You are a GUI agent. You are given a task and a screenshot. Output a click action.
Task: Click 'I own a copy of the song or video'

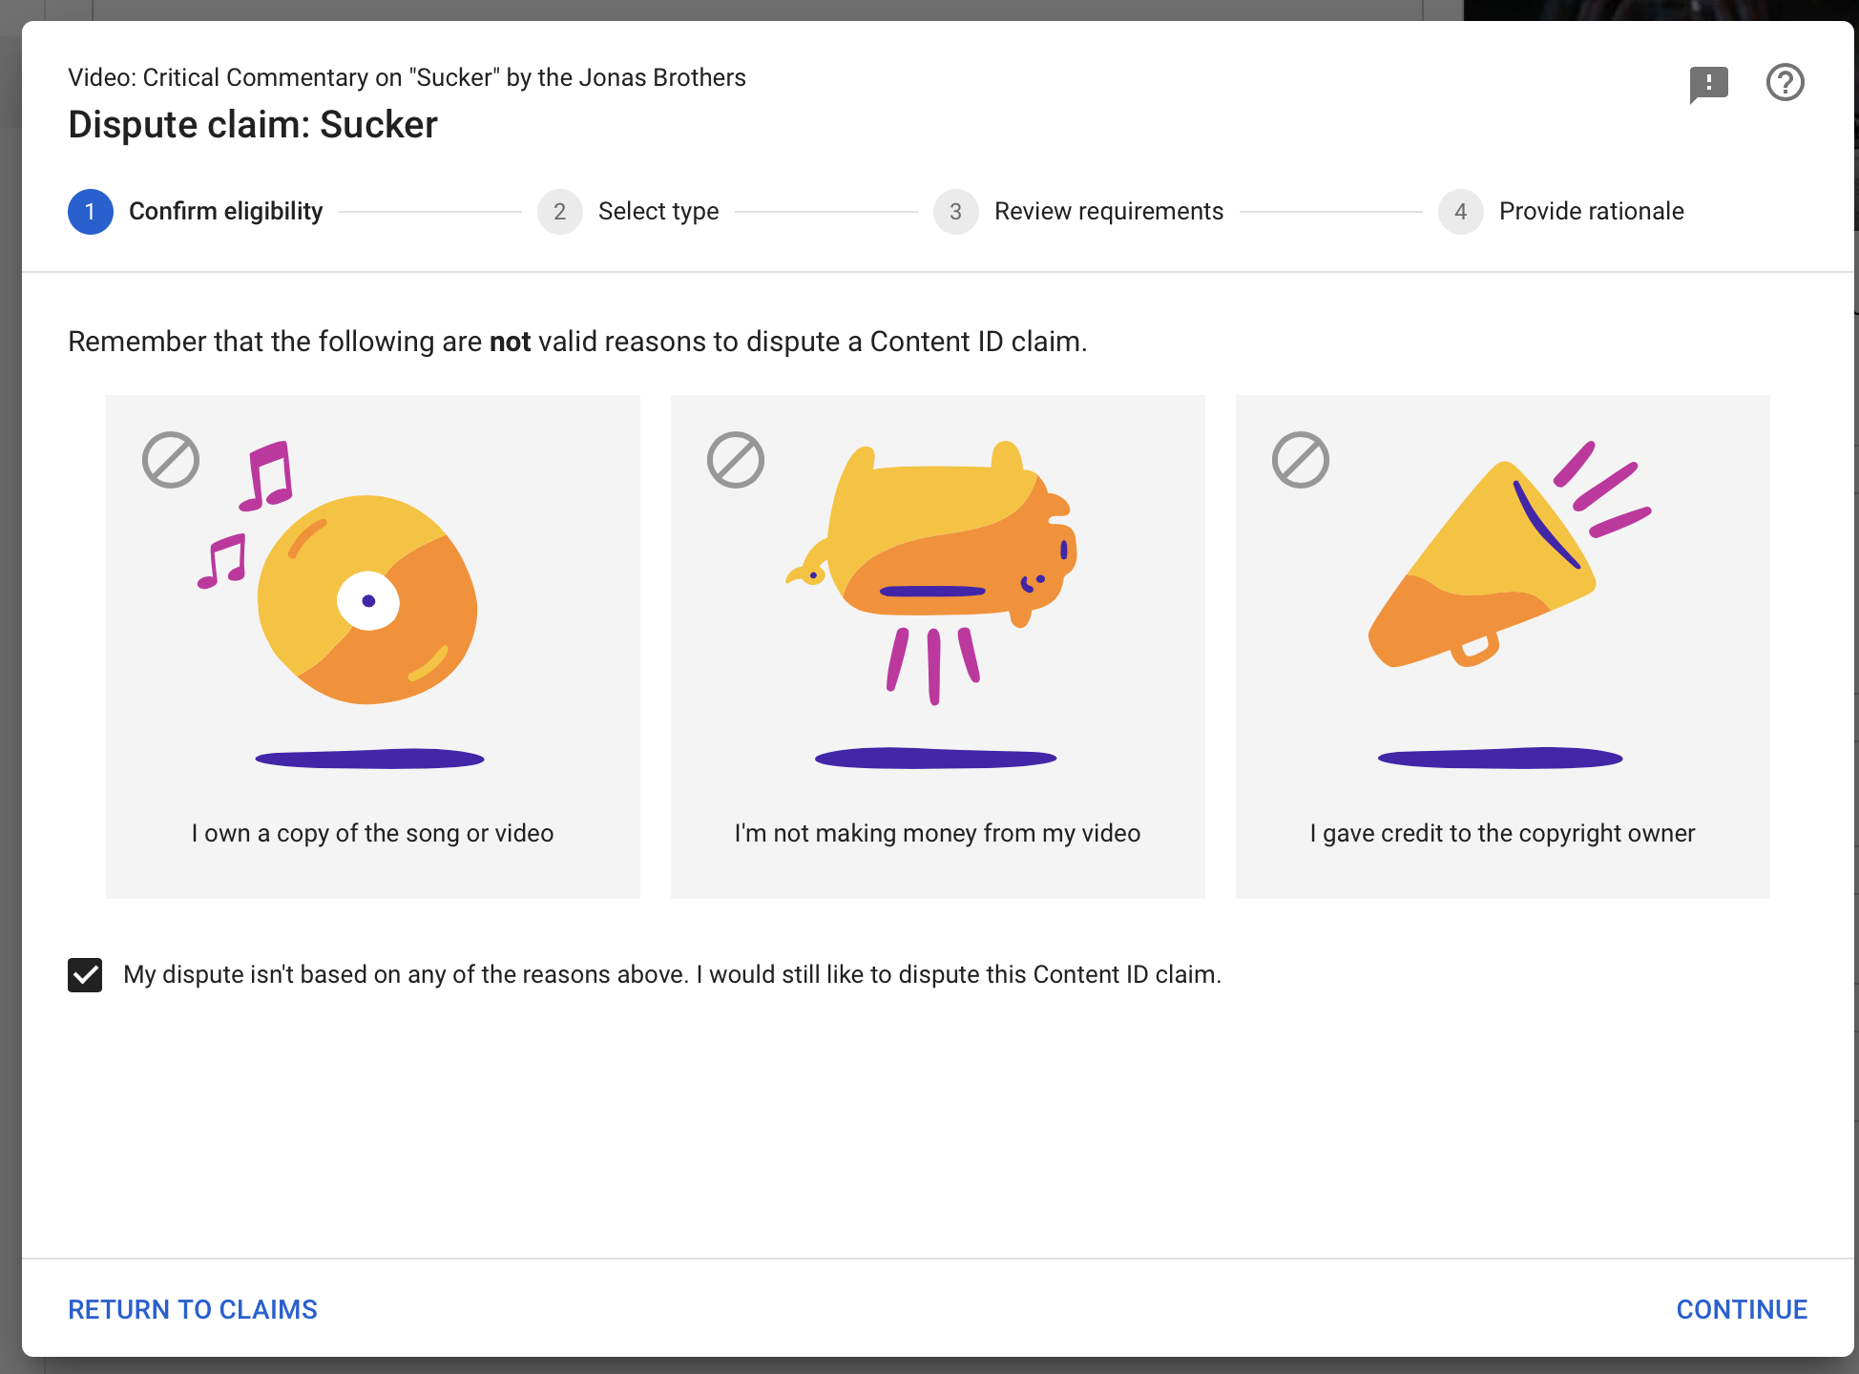[x=372, y=833]
